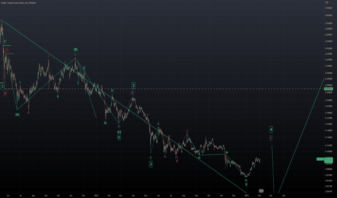Select the large green (C) label above boxed D
The height and width of the screenshot is (198, 337).
coord(119,132)
